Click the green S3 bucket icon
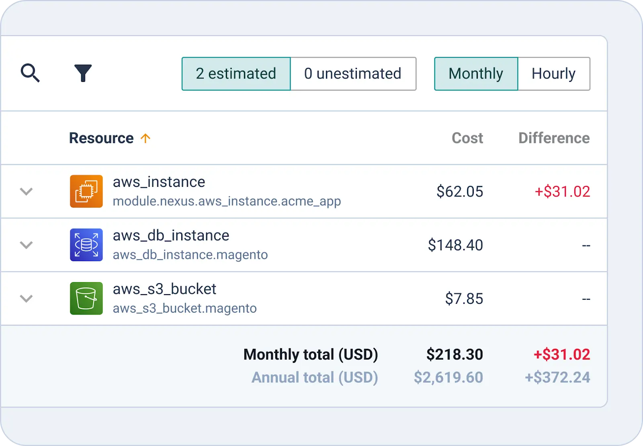The height and width of the screenshot is (446, 643). pyautogui.click(x=86, y=299)
